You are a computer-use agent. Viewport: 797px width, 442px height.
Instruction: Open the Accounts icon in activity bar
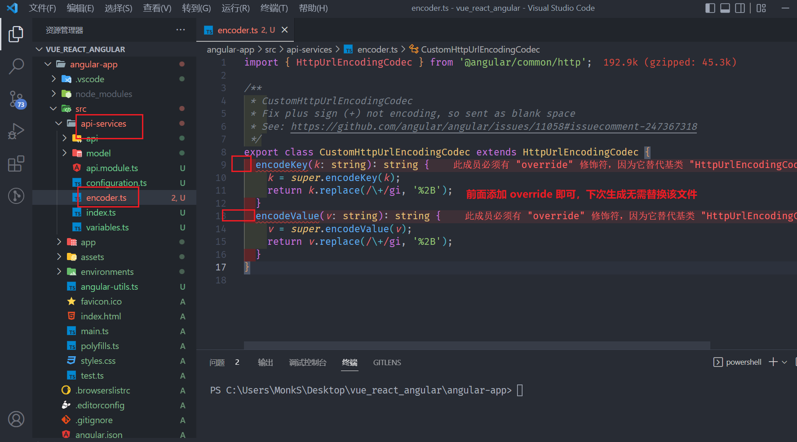(16, 419)
